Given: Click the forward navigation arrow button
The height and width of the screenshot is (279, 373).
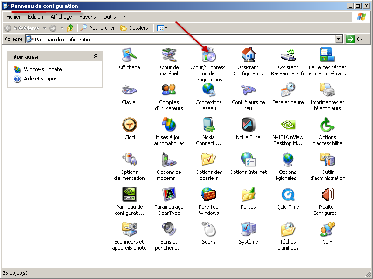Looking at the screenshot, I should coord(53,28).
